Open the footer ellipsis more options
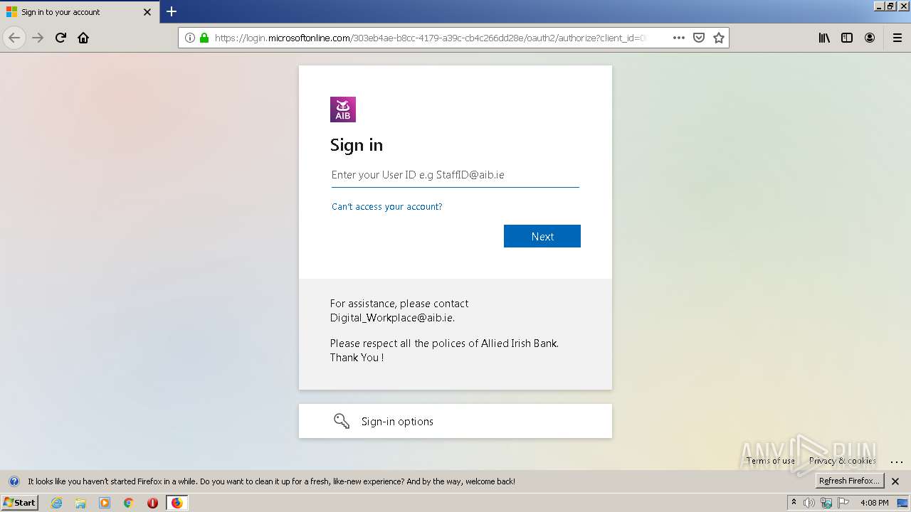The image size is (911, 512). 897,462
